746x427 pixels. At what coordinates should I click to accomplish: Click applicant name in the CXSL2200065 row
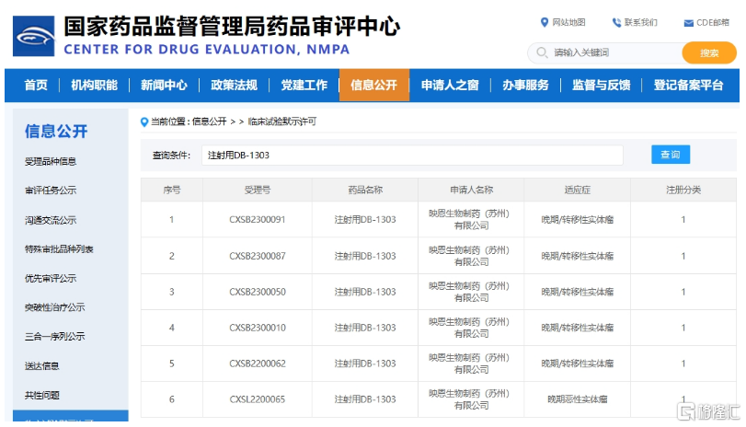pyautogui.click(x=471, y=399)
